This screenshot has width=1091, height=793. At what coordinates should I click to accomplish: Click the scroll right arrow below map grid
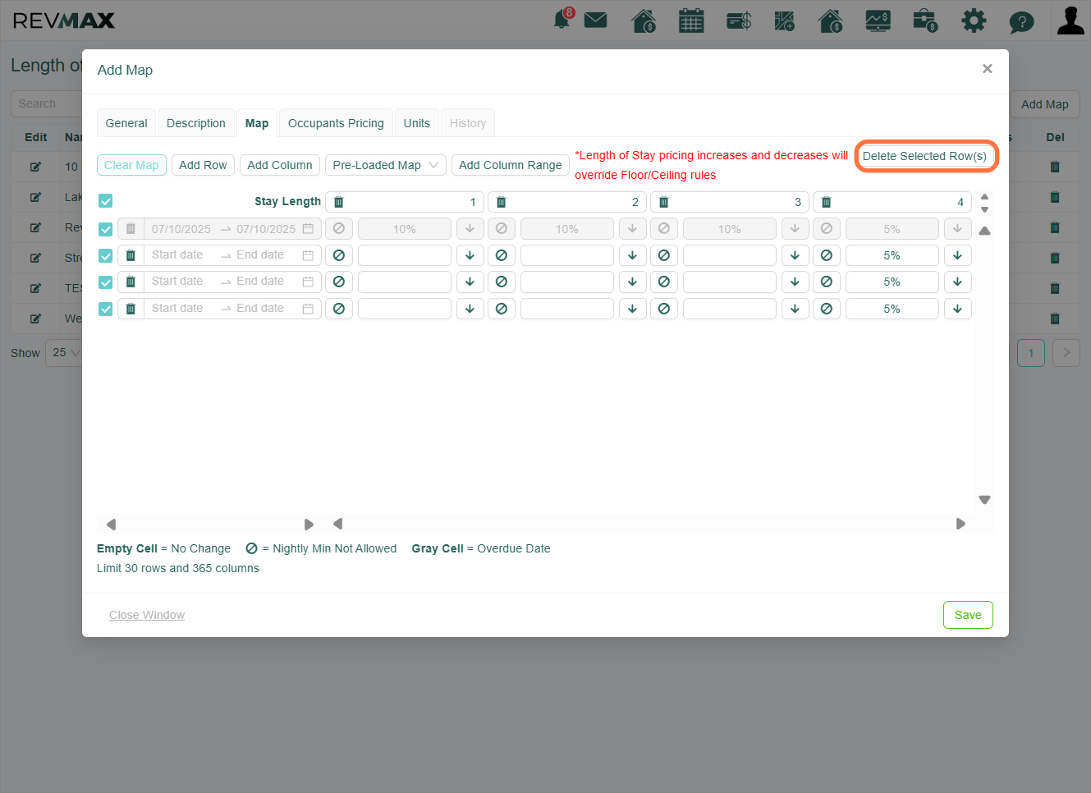(x=960, y=524)
